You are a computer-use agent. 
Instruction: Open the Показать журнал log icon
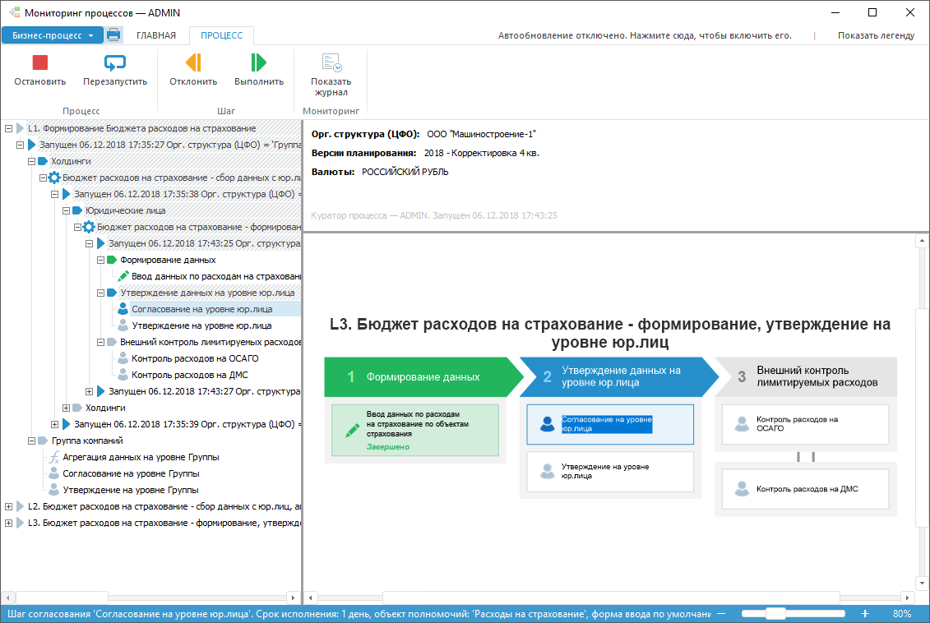[331, 62]
